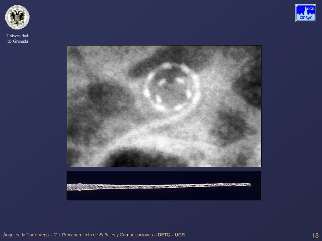Click the UGR GiPSyC logo
Screen dimensions: 322x241
click(306, 13)
